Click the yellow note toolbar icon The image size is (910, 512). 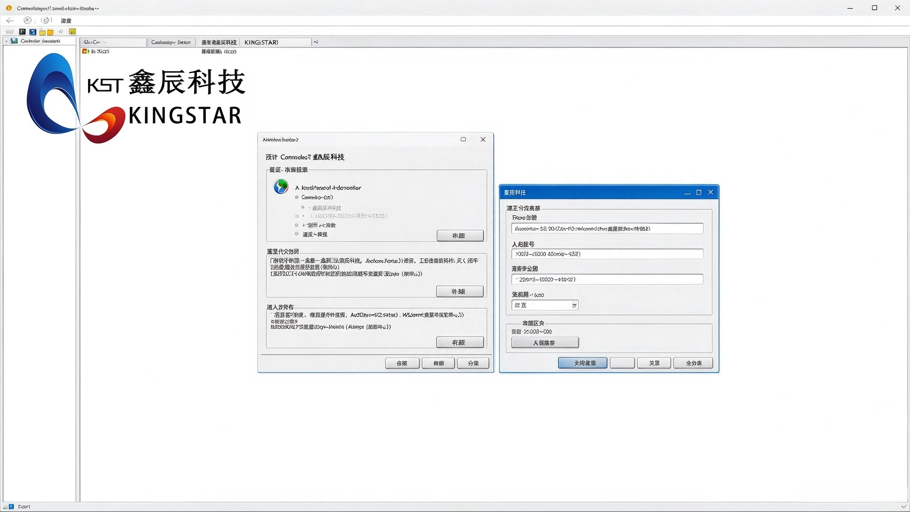(72, 32)
